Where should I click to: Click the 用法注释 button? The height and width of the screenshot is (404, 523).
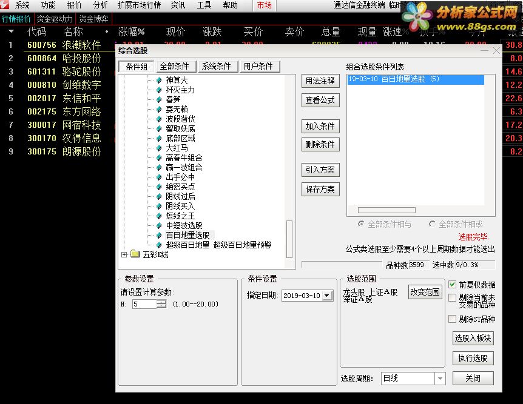320,81
